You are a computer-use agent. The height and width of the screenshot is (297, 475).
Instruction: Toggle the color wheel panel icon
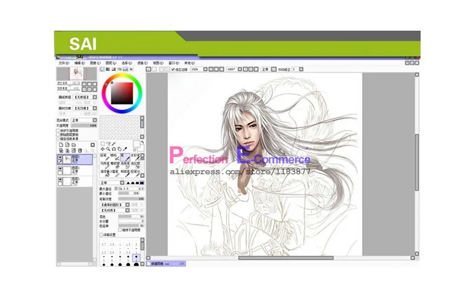[102, 69]
